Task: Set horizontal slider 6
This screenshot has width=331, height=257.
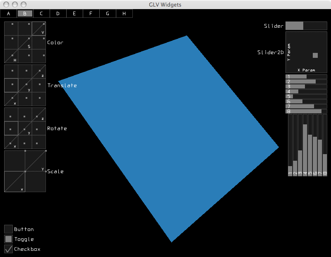Action: click(x=306, y=101)
